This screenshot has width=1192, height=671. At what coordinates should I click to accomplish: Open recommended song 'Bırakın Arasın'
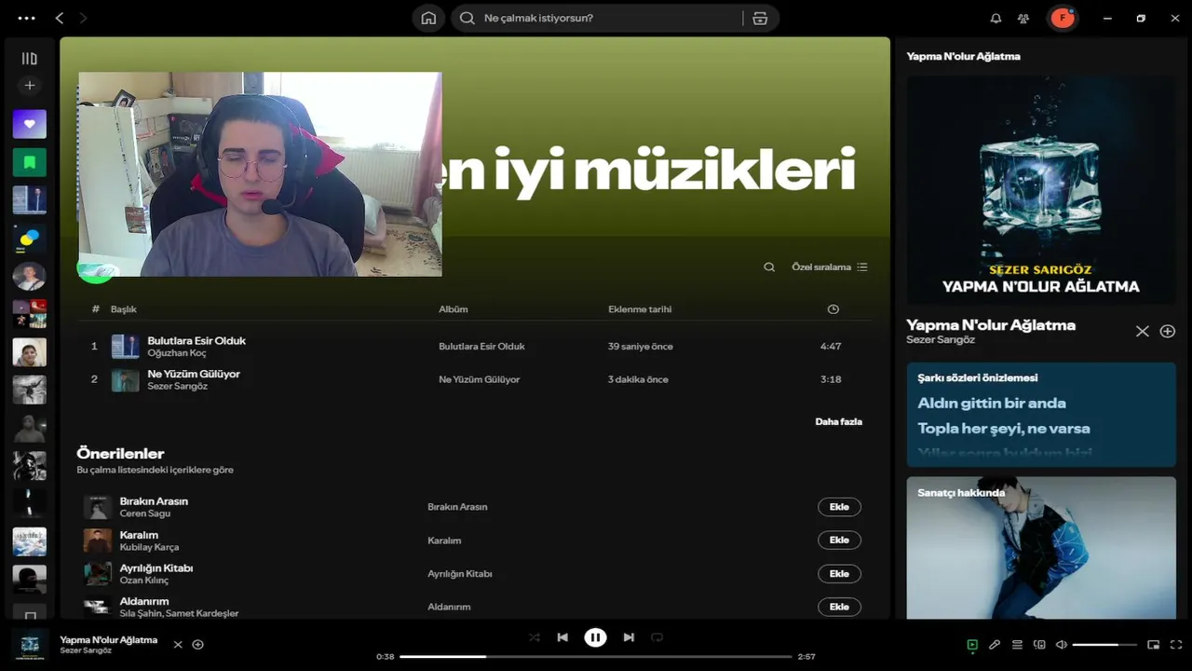tap(154, 500)
